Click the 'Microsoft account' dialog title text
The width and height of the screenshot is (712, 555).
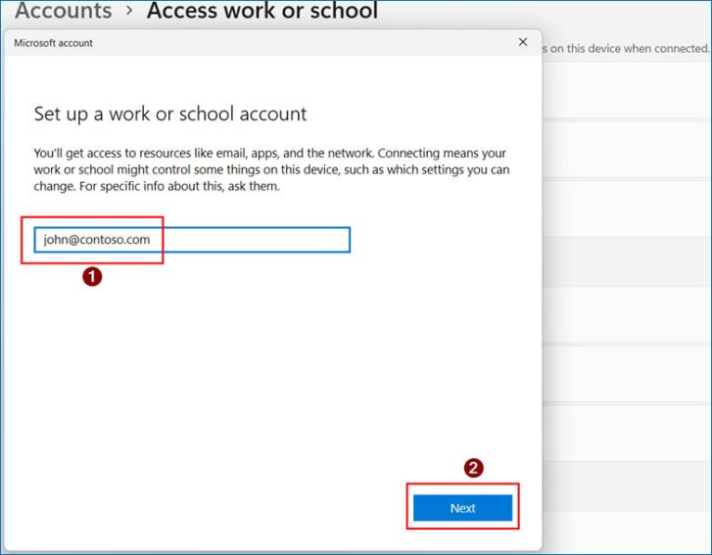click(53, 43)
